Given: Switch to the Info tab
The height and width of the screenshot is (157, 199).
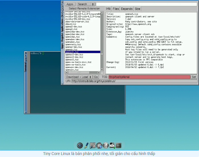Looking at the screenshot, I should click(108, 9).
